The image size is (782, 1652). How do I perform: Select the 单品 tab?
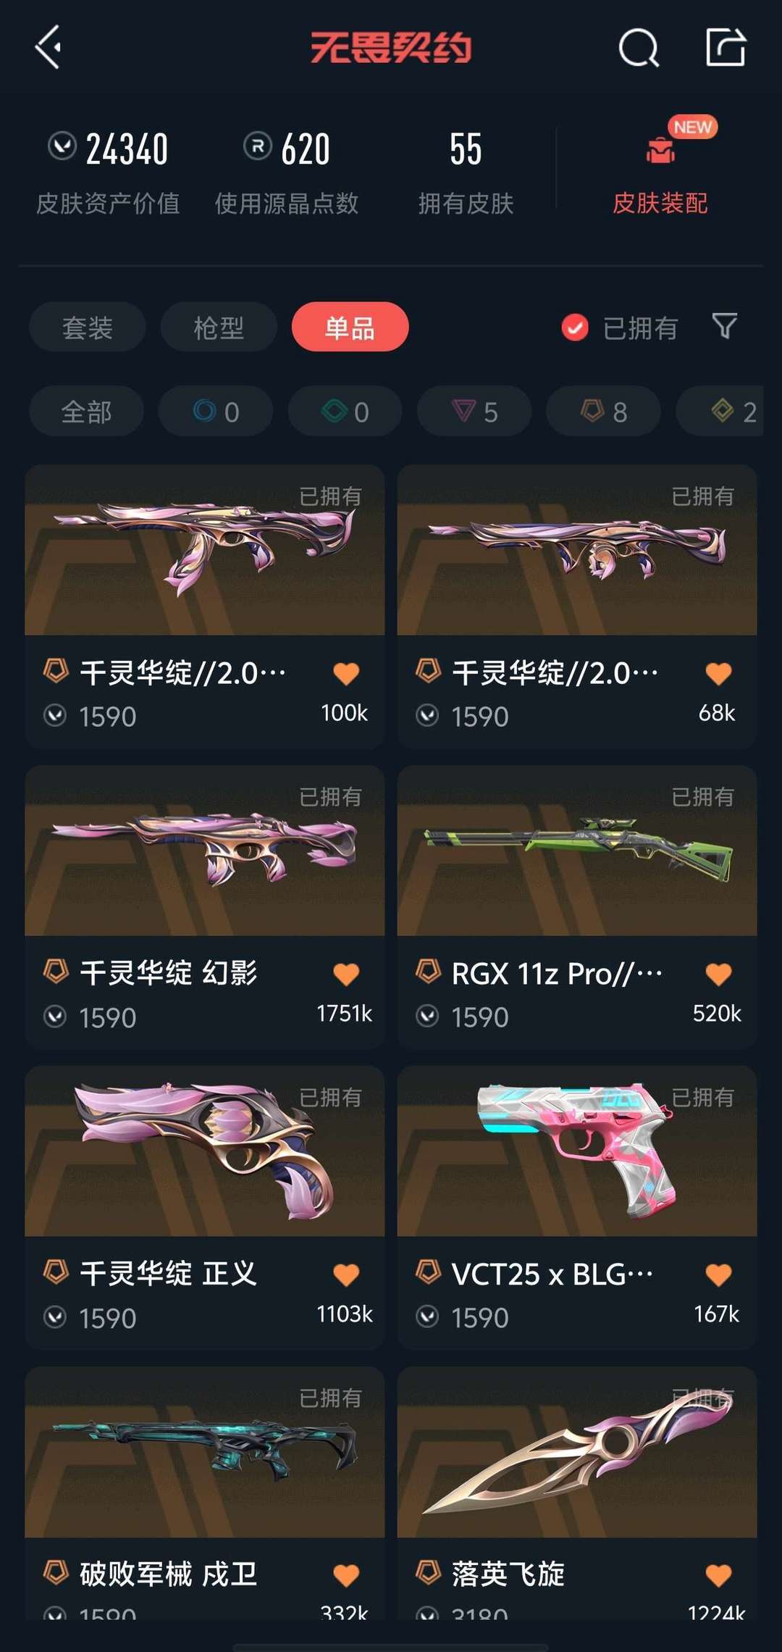[350, 327]
